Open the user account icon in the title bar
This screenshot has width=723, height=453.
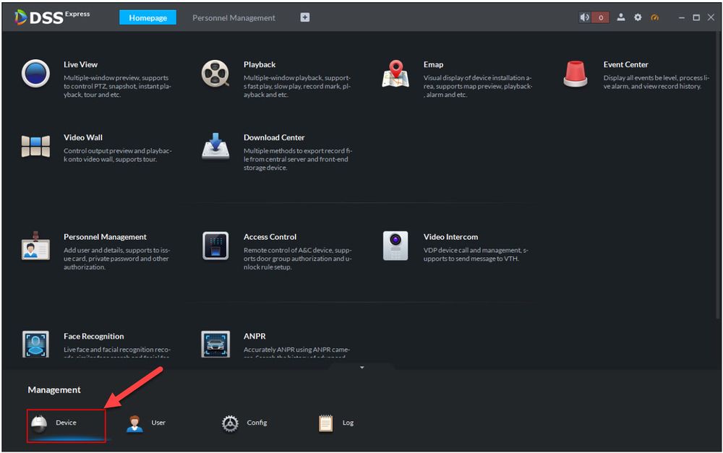(x=621, y=17)
